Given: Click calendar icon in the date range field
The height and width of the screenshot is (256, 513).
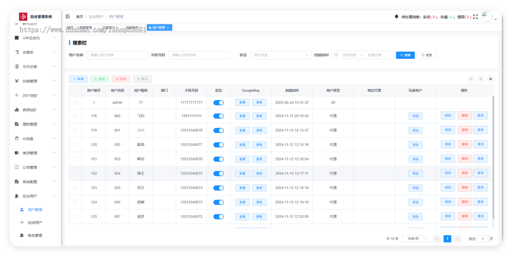Looking at the screenshot, I should (336, 55).
